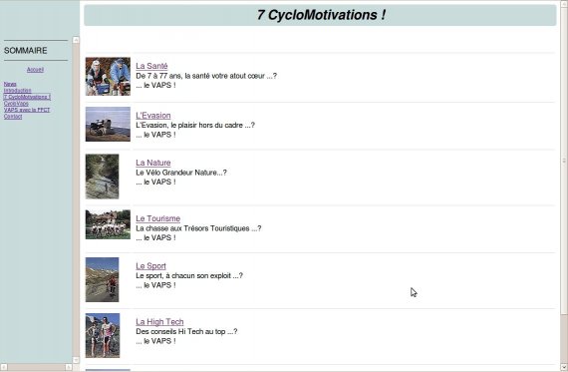Click the Le Tourisme group photo thumbnail
The height and width of the screenshot is (372, 568).
108,224
